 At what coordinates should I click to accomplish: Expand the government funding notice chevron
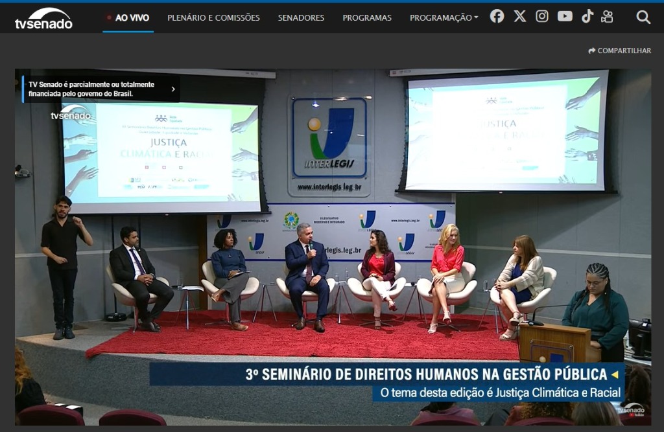coord(172,89)
